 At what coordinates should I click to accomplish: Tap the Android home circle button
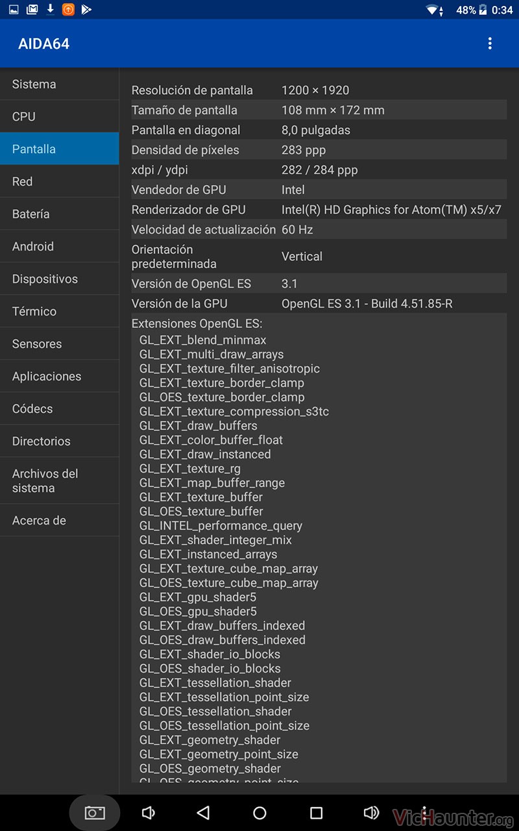(259, 813)
